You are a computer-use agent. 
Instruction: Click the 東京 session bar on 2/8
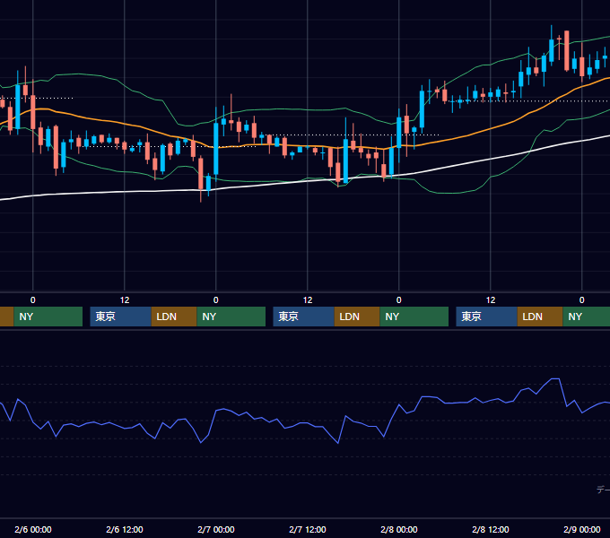(x=487, y=317)
